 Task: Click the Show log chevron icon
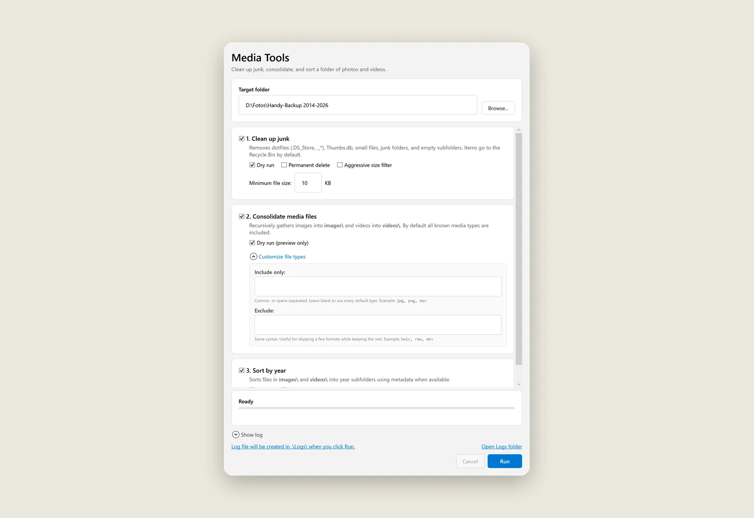click(236, 435)
